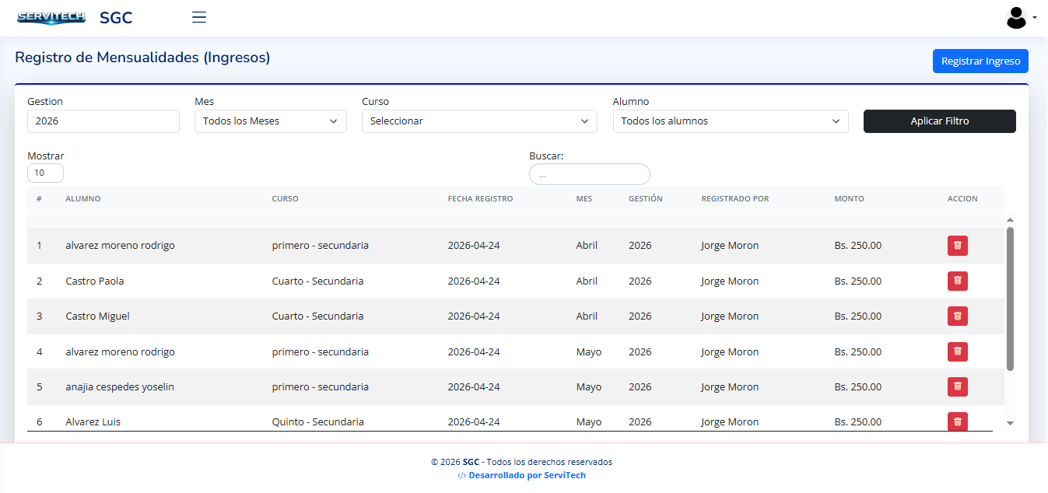Click 'Quinto - Secundaria' course cell

pyautogui.click(x=317, y=422)
